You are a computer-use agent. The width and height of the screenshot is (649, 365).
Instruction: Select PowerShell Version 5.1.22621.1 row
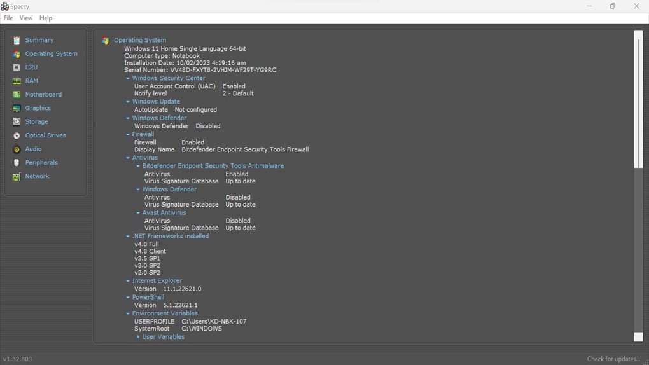coord(166,305)
